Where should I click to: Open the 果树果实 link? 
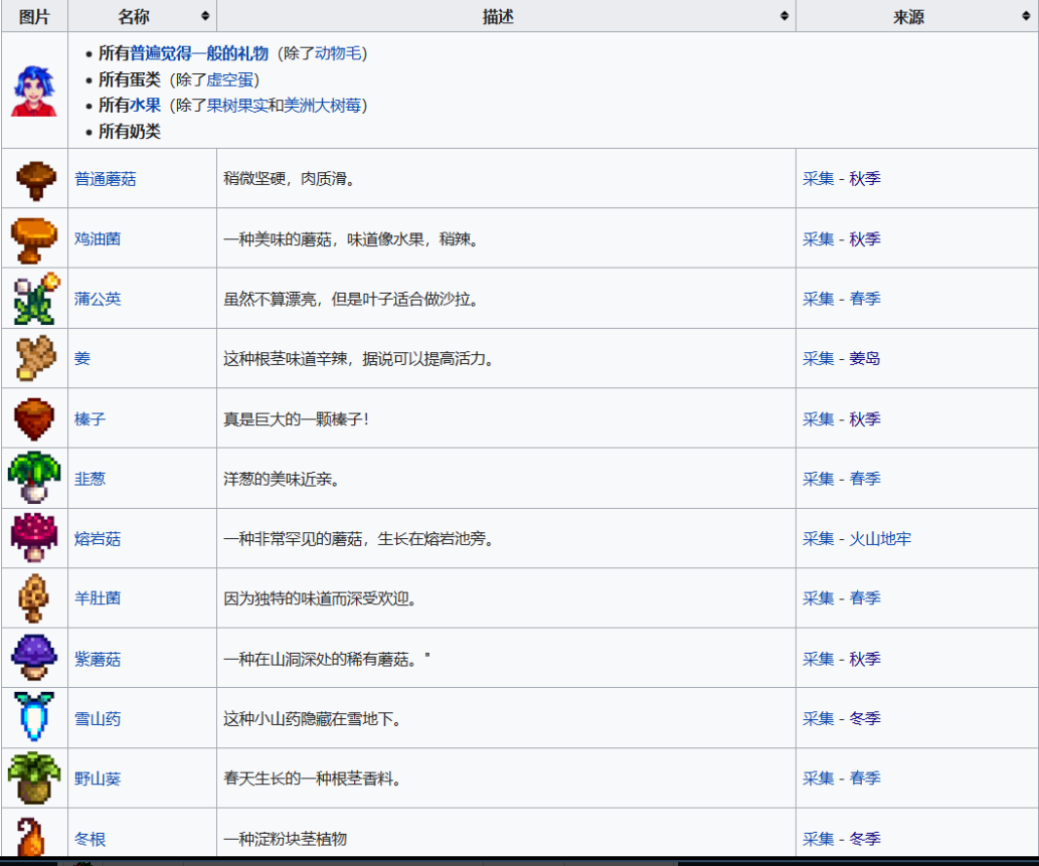pyautogui.click(x=237, y=105)
